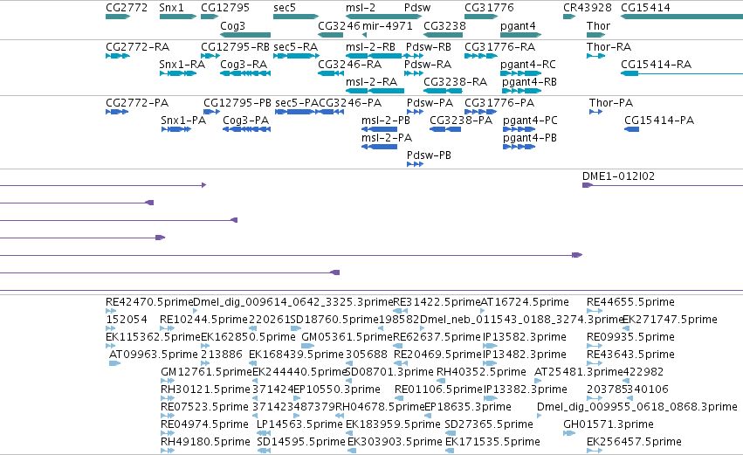
Task: Select the CG3246 gene glyph
Action: (x=330, y=35)
